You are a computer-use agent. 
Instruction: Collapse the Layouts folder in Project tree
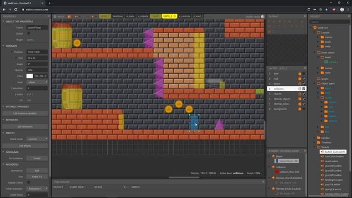point(315,32)
